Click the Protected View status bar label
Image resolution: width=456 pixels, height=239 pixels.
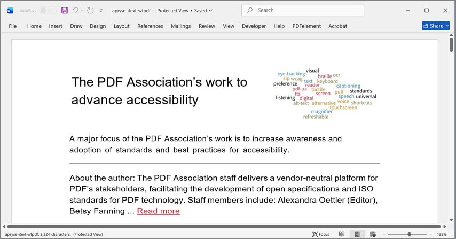(x=88, y=234)
